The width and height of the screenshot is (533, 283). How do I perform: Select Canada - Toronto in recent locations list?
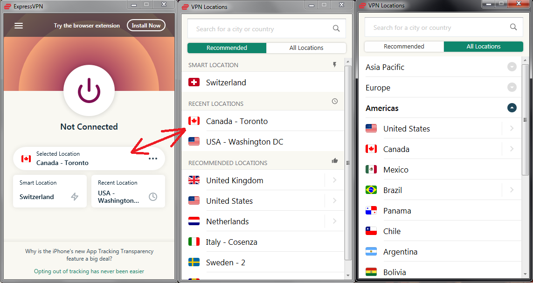pyautogui.click(x=263, y=121)
